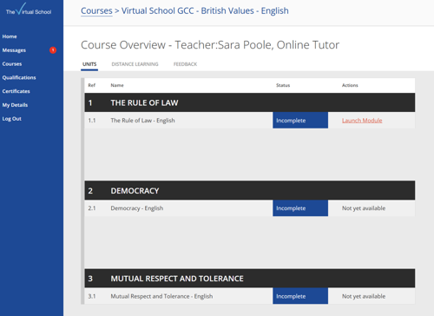
Task: Click row Mutual Respect and Tolerance - English
Action: coord(250,296)
